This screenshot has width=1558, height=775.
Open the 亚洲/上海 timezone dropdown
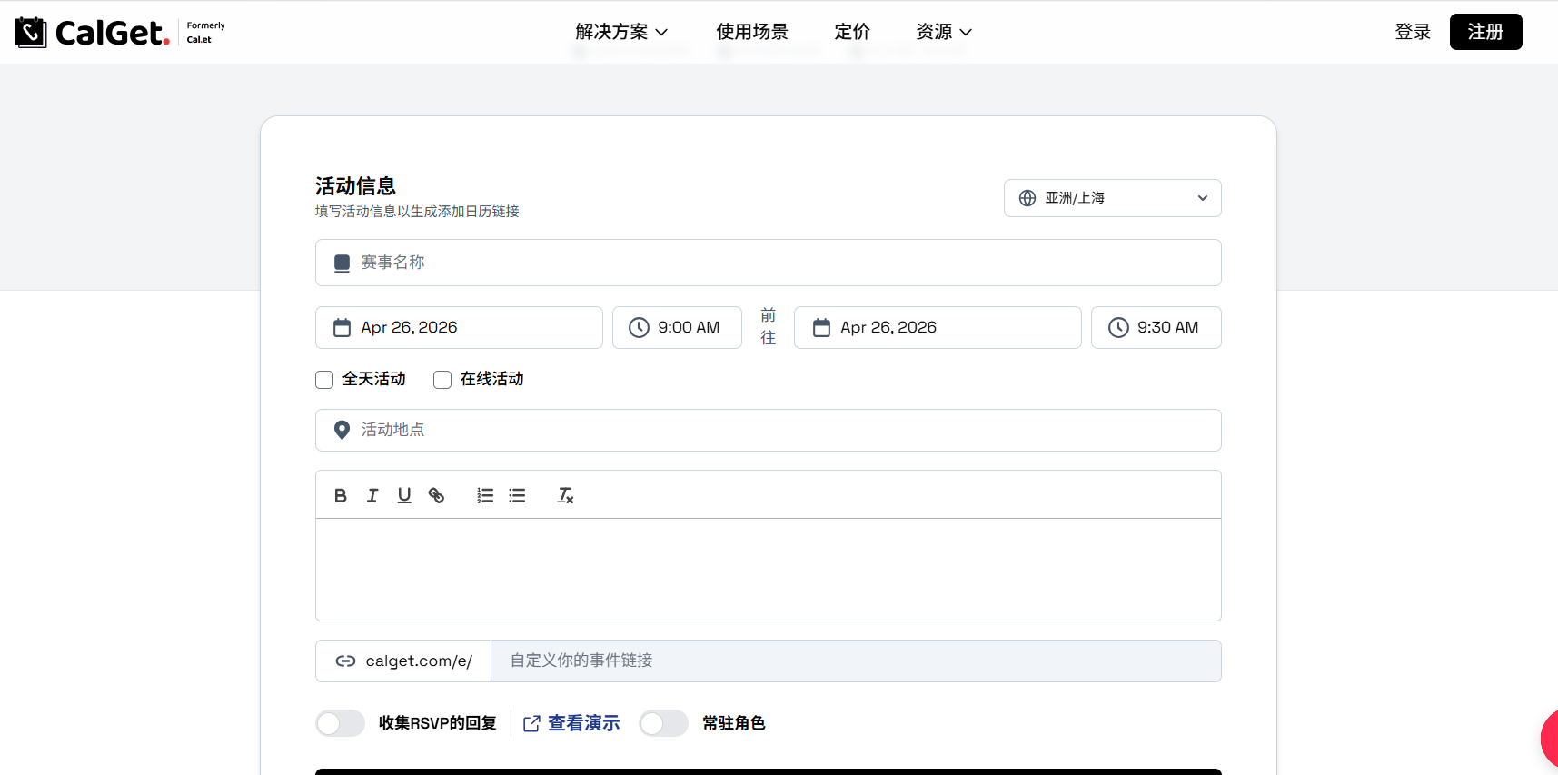point(1112,198)
